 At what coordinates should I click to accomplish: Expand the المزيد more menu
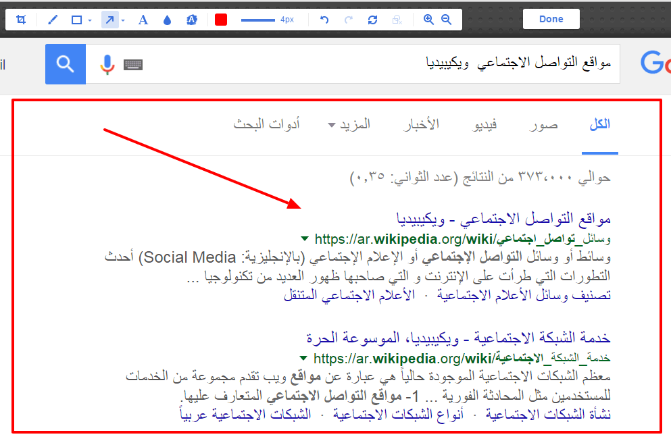(x=349, y=124)
